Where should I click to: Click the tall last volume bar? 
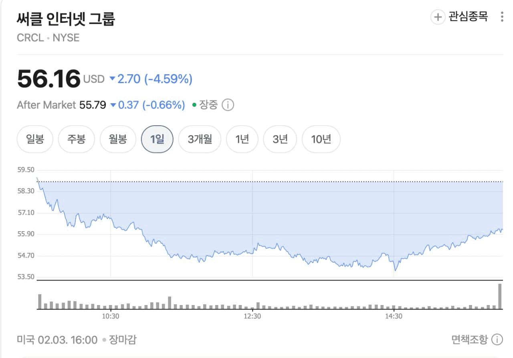click(500, 296)
